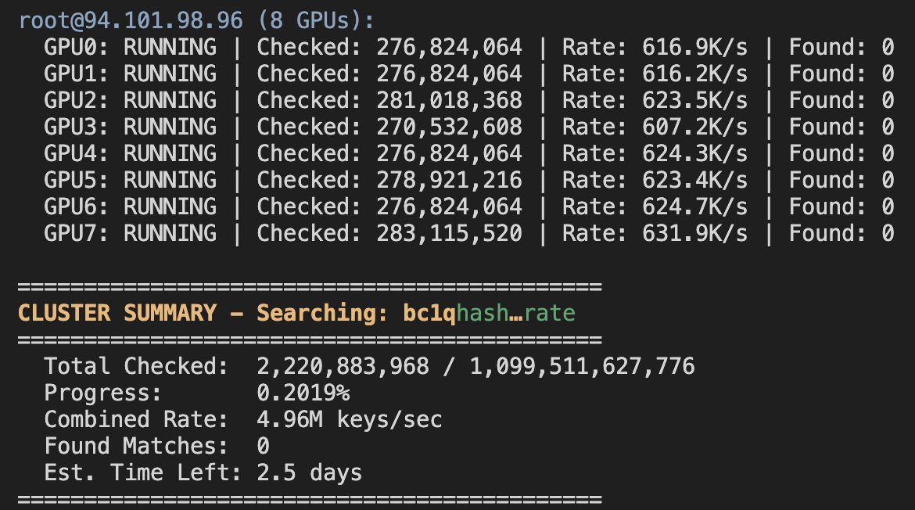Viewport: 915px width, 510px height.
Task: Click the bc1qhash…rate search pattern
Action: tap(489, 314)
